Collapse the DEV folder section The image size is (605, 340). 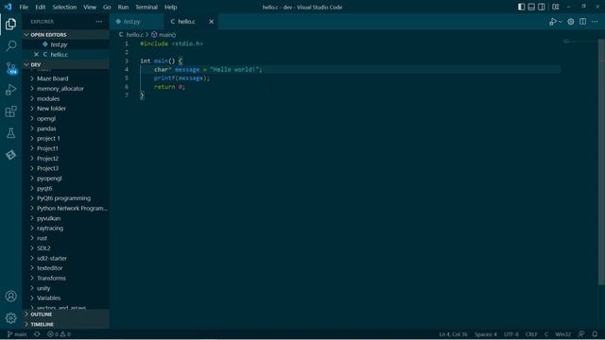click(65, 64)
